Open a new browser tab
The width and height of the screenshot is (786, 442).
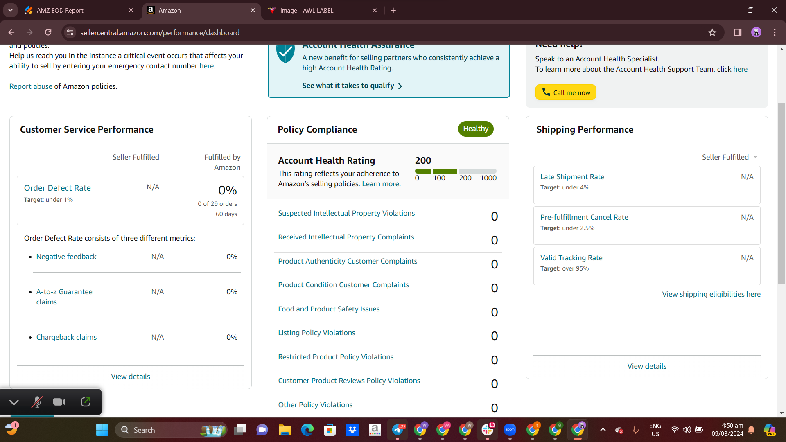click(393, 10)
